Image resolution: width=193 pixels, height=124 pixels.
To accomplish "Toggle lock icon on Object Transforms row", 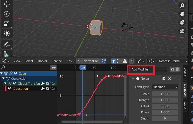I will 53,84.
